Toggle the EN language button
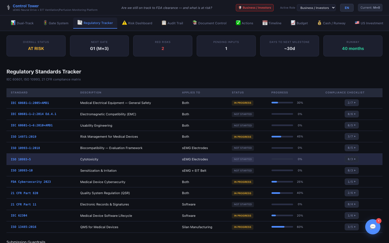 click(347, 8)
